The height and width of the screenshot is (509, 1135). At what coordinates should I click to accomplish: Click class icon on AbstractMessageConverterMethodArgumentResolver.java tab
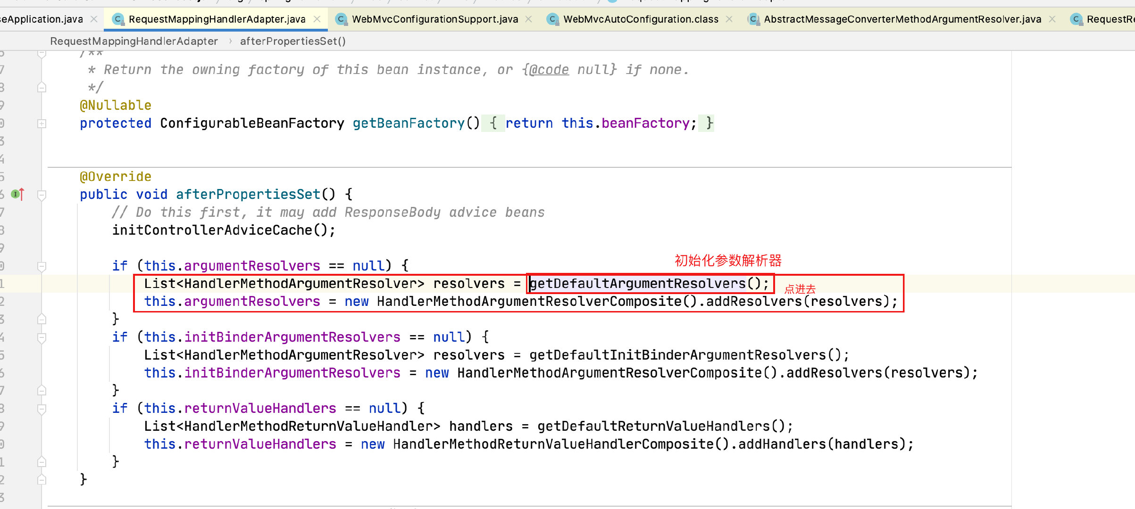(753, 19)
